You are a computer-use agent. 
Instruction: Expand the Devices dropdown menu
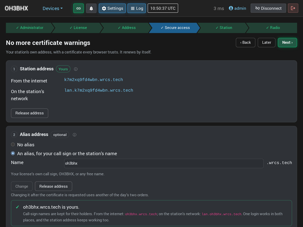pos(53,8)
